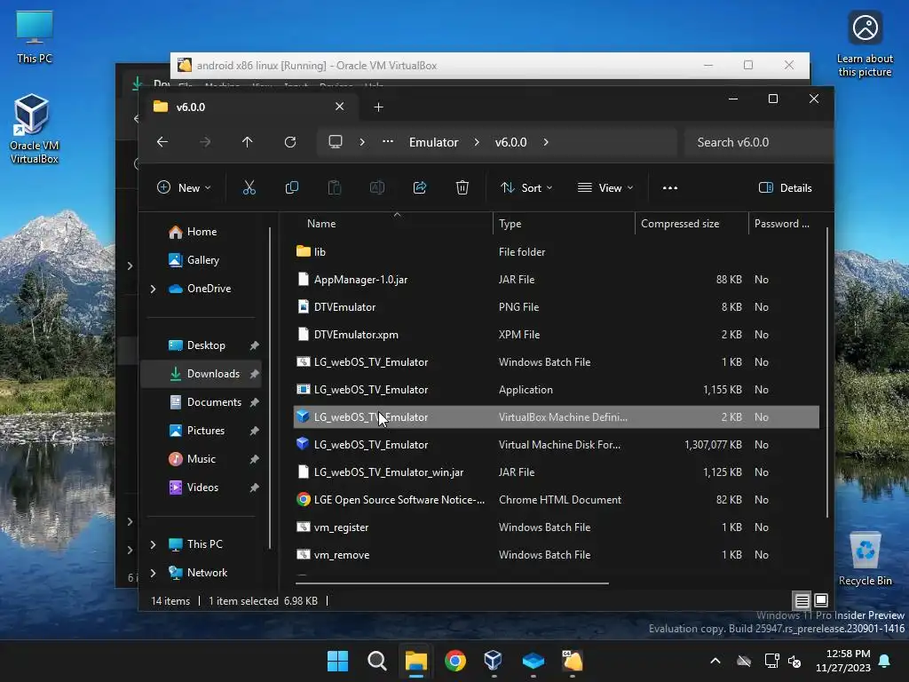
Task: Click the Search v6.0.0 field
Action: click(x=758, y=142)
